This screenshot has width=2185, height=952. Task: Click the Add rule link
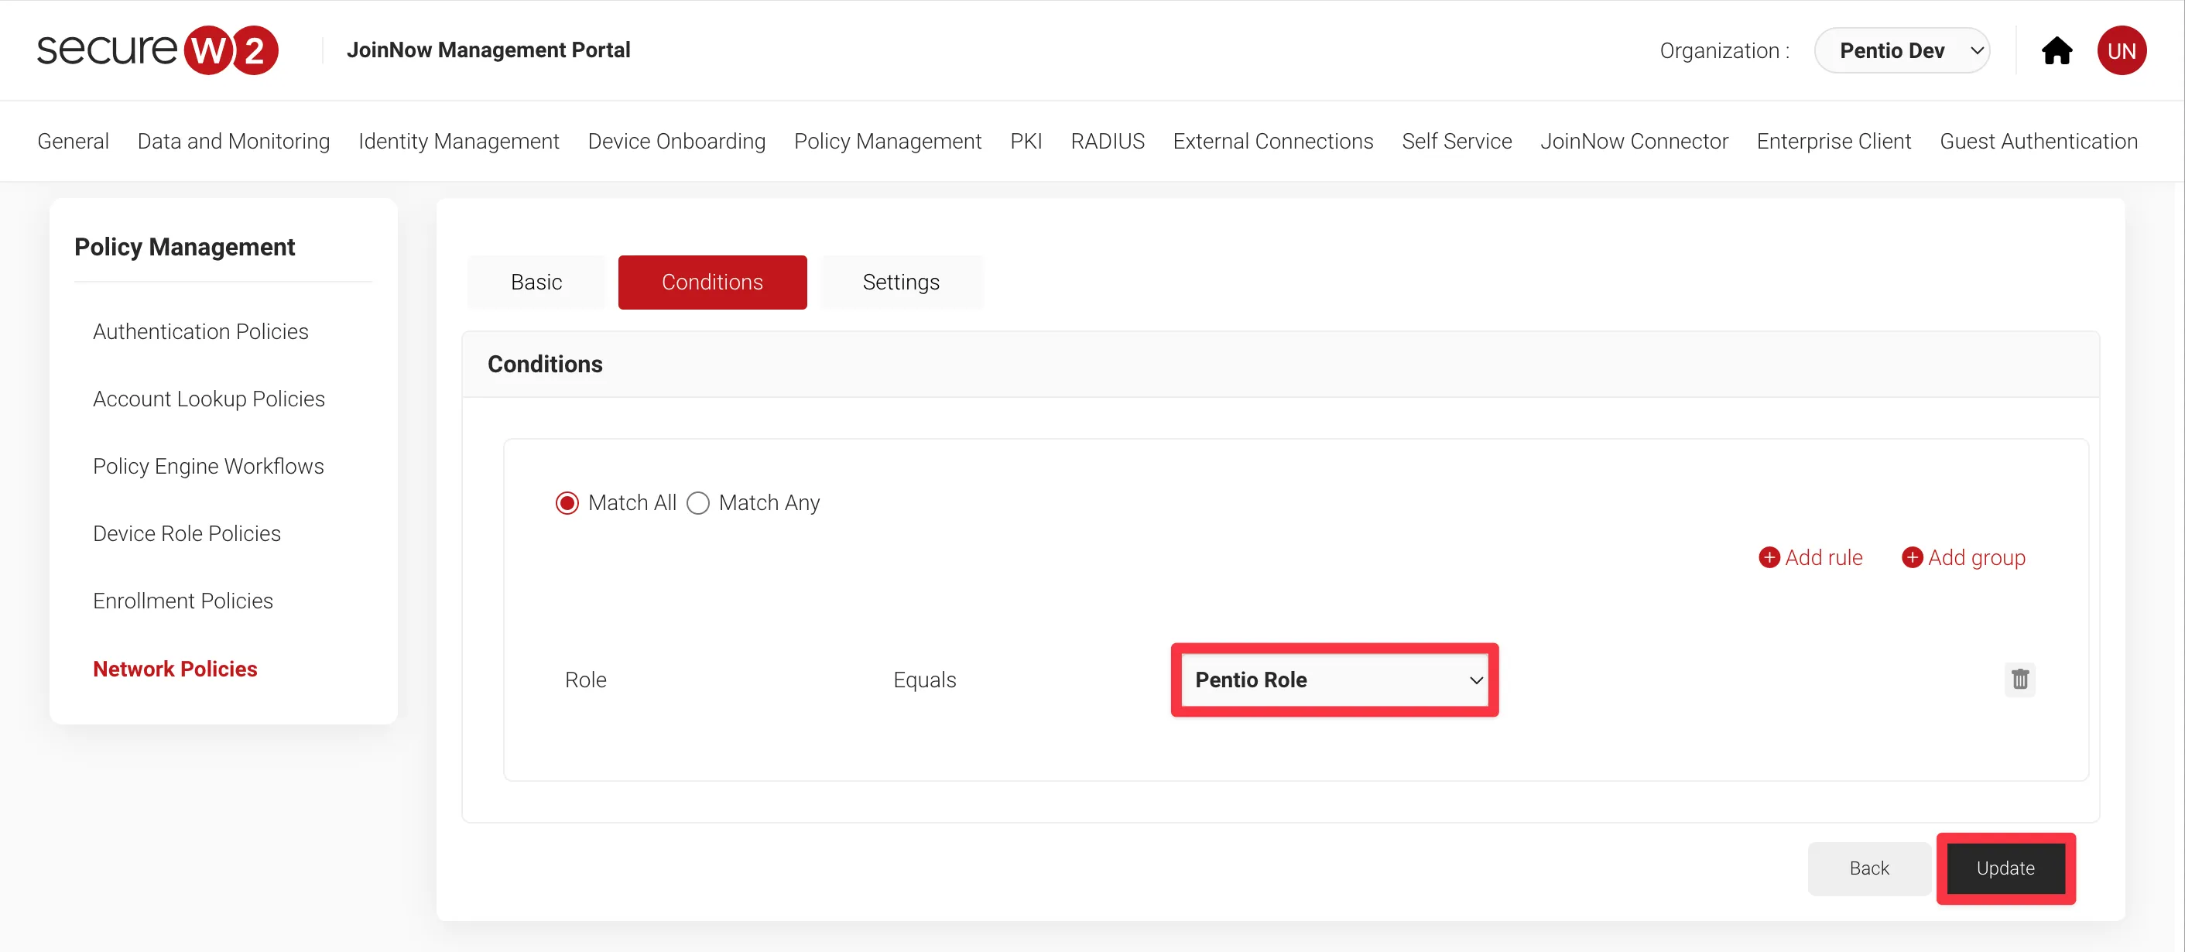pos(1810,557)
